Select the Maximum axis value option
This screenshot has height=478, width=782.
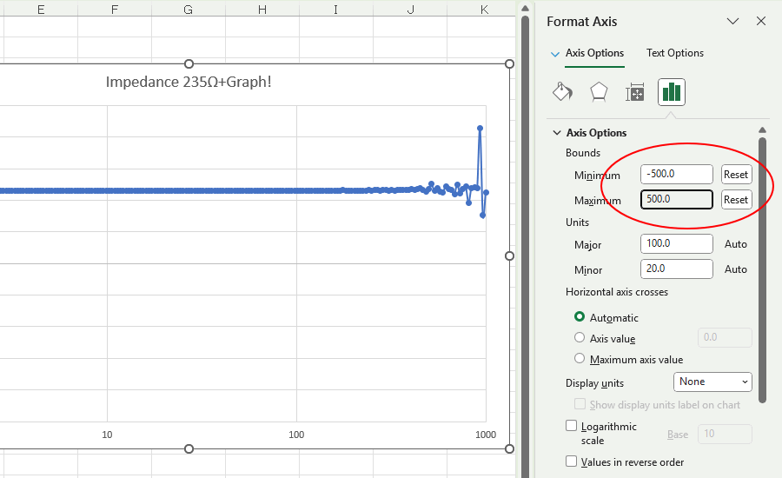pyautogui.click(x=579, y=359)
